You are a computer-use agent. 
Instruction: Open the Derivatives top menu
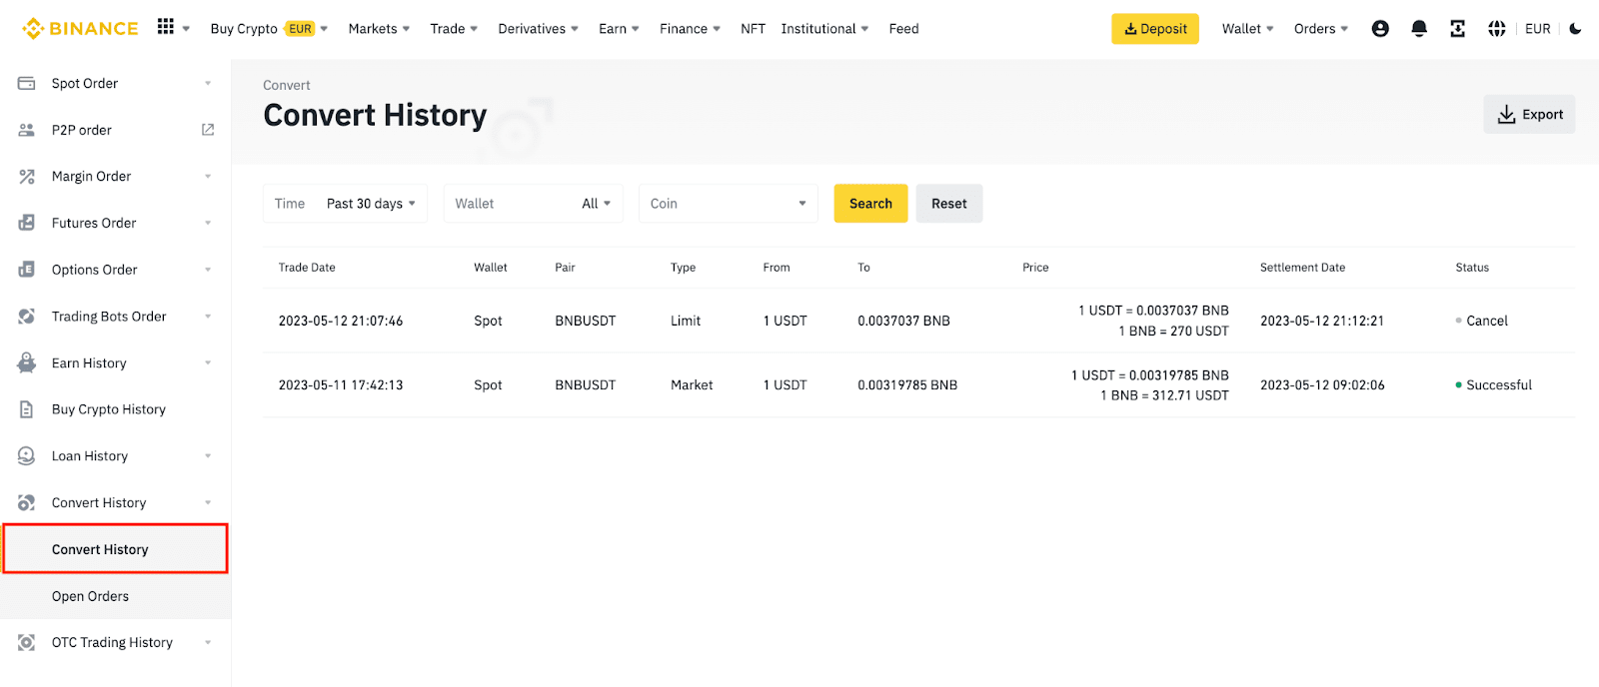[x=538, y=29]
